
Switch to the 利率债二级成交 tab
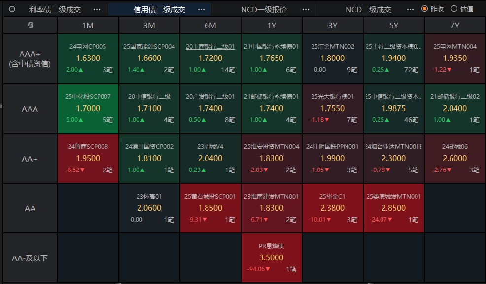coord(55,9)
